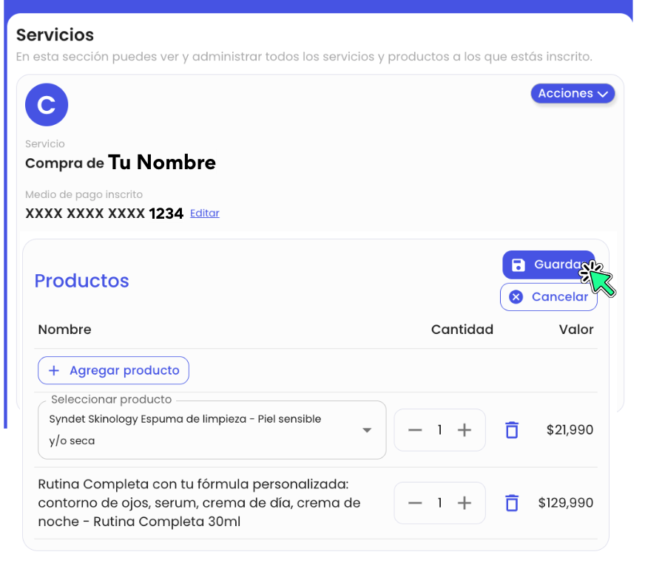Click the Rutina Completa product description
Image resolution: width=645 pixels, height=566 pixels.
coord(199,502)
